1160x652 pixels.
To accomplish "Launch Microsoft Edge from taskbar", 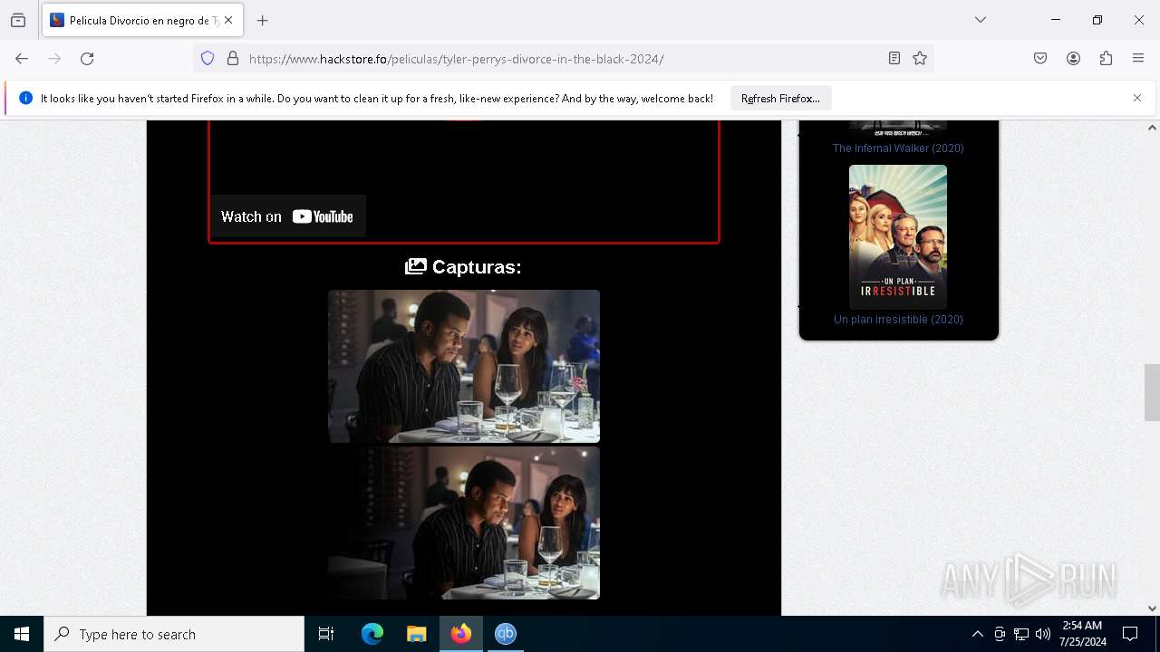I will [372, 634].
